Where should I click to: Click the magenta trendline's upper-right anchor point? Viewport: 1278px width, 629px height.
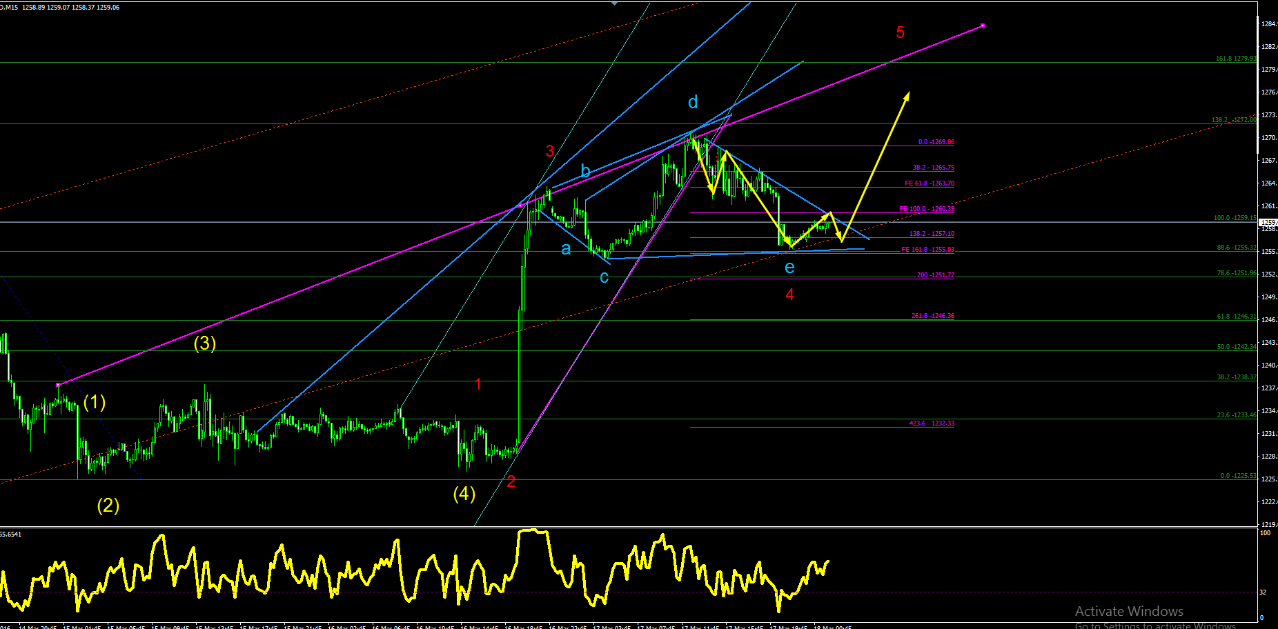(x=983, y=26)
